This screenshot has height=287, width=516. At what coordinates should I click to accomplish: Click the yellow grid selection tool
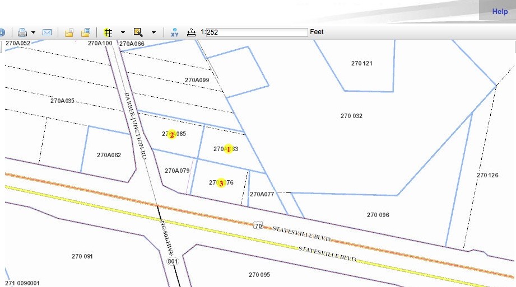tap(108, 32)
